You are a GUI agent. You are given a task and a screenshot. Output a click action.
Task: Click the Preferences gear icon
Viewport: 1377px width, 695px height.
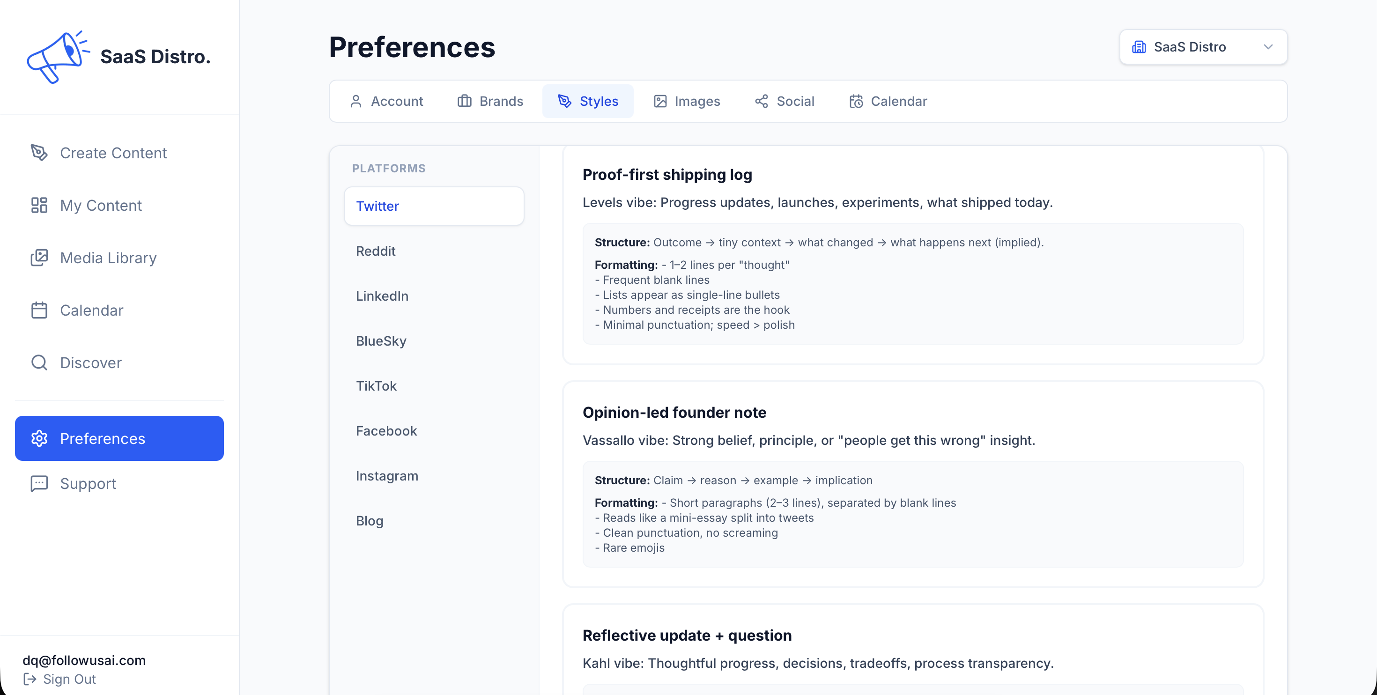39,438
